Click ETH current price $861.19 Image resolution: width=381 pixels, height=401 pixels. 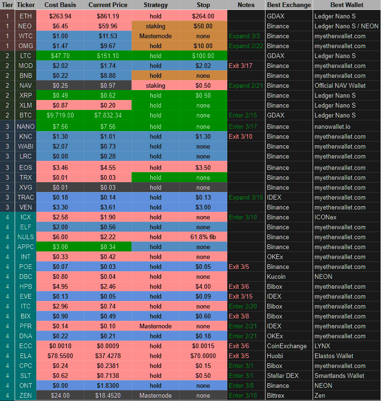pyautogui.click(x=108, y=16)
